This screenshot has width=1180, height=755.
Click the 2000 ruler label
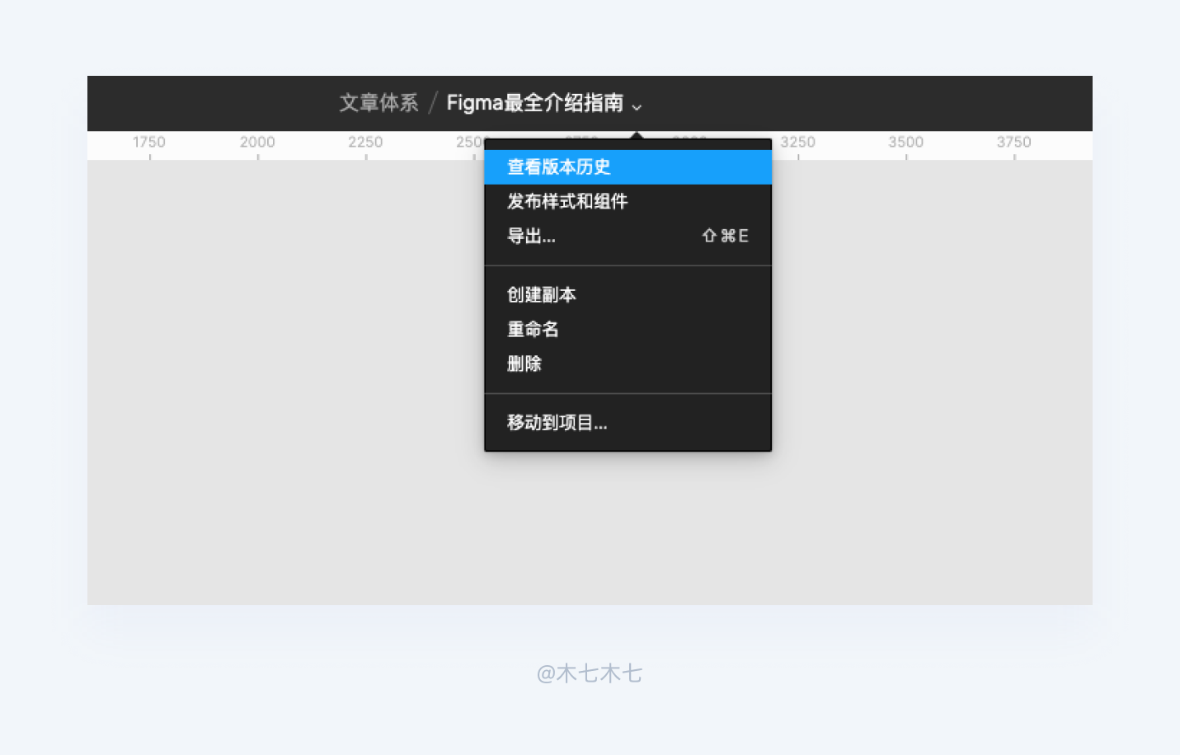tap(257, 142)
